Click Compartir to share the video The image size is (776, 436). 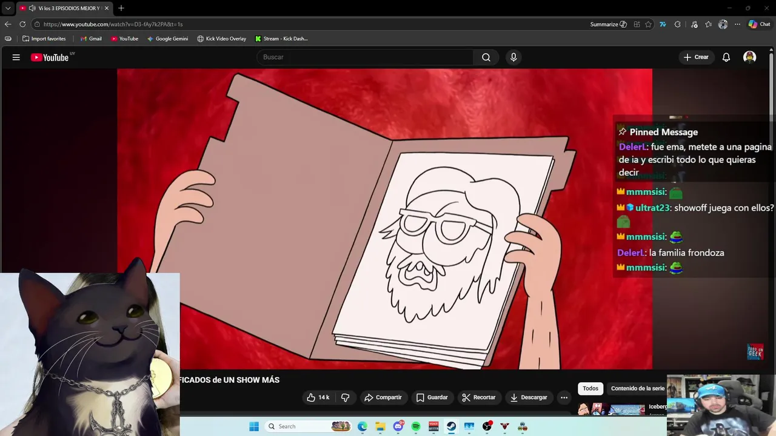pyautogui.click(x=383, y=397)
